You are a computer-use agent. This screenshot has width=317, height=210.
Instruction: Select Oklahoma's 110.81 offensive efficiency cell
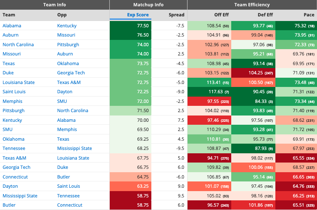click(x=209, y=139)
